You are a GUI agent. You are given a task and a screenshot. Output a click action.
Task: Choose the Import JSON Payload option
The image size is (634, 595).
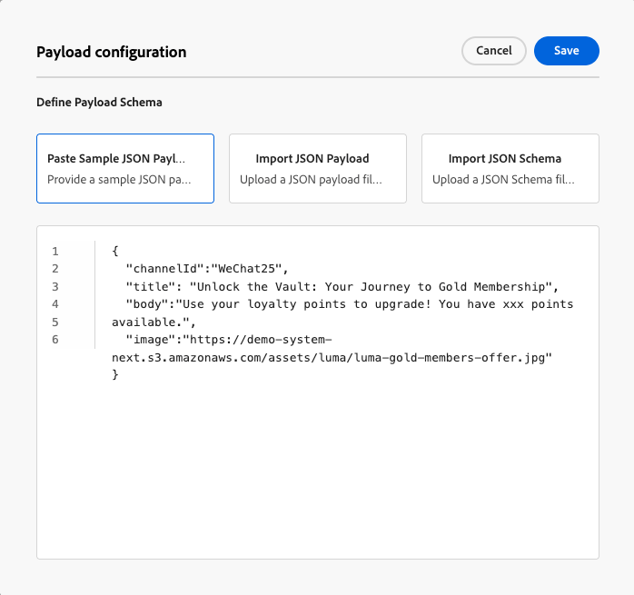click(318, 168)
